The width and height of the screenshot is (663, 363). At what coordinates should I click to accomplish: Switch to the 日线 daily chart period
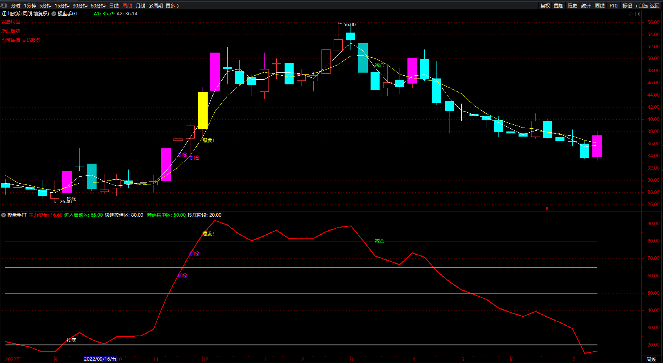pyautogui.click(x=114, y=5)
